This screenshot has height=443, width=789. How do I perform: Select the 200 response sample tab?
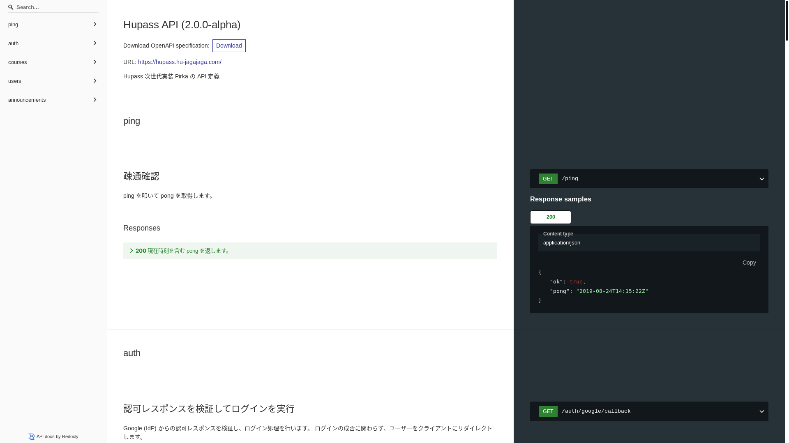[x=551, y=217]
